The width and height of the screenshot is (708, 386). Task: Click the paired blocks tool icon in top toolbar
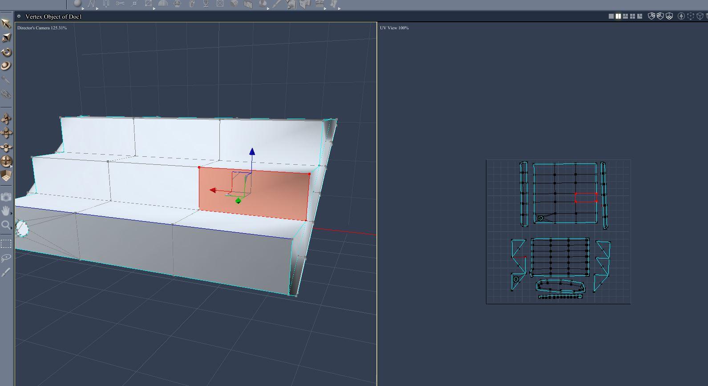[248, 4]
